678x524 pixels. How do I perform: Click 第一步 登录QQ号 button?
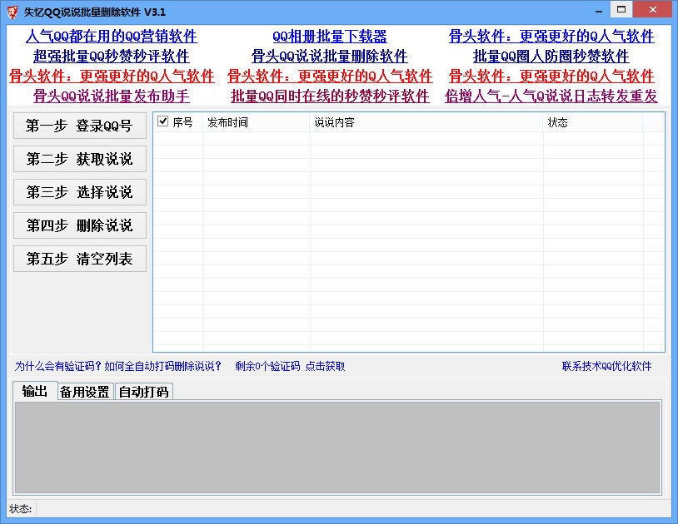click(x=79, y=125)
